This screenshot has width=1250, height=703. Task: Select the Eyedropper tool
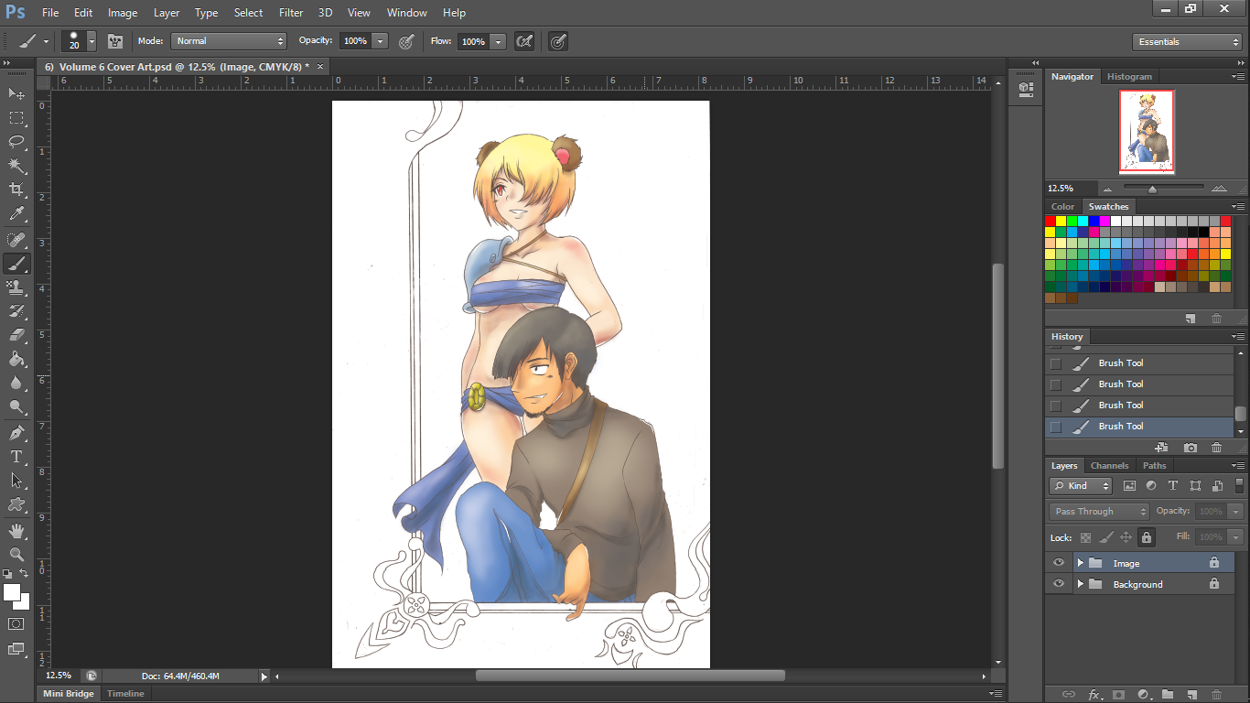tap(16, 214)
